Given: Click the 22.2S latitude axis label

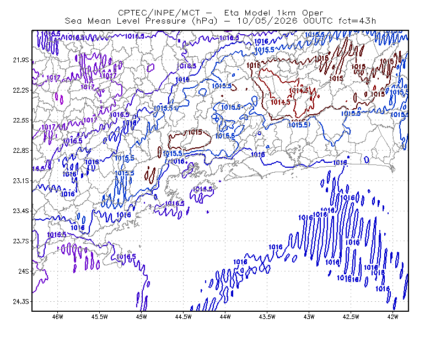Looking at the screenshot, I should (21, 90).
